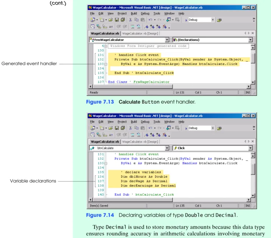The width and height of the screenshot is (271, 238).
Task: Click Save All icon in Figure 7.14 window
Action: click(x=123, y=128)
